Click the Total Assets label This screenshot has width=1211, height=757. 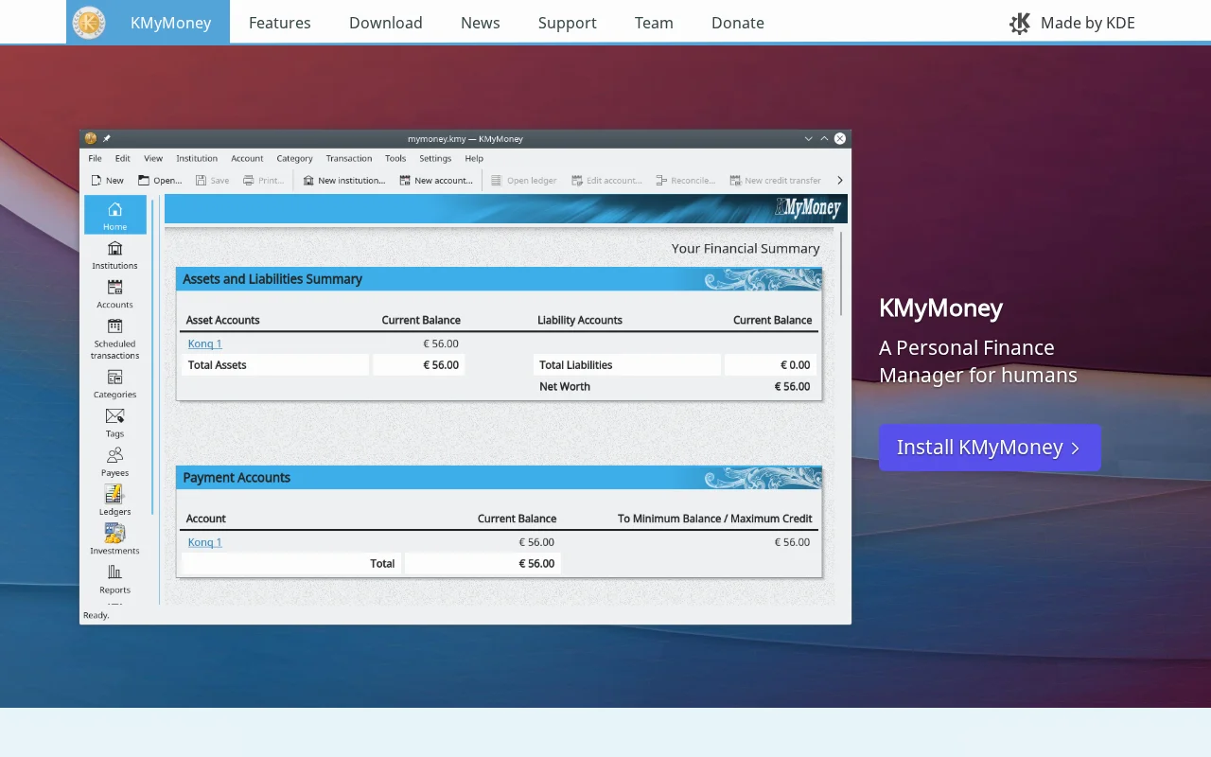point(217,365)
